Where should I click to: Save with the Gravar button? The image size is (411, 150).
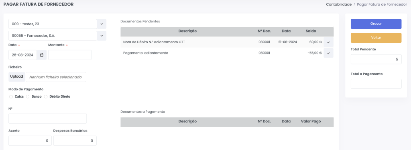point(376,24)
